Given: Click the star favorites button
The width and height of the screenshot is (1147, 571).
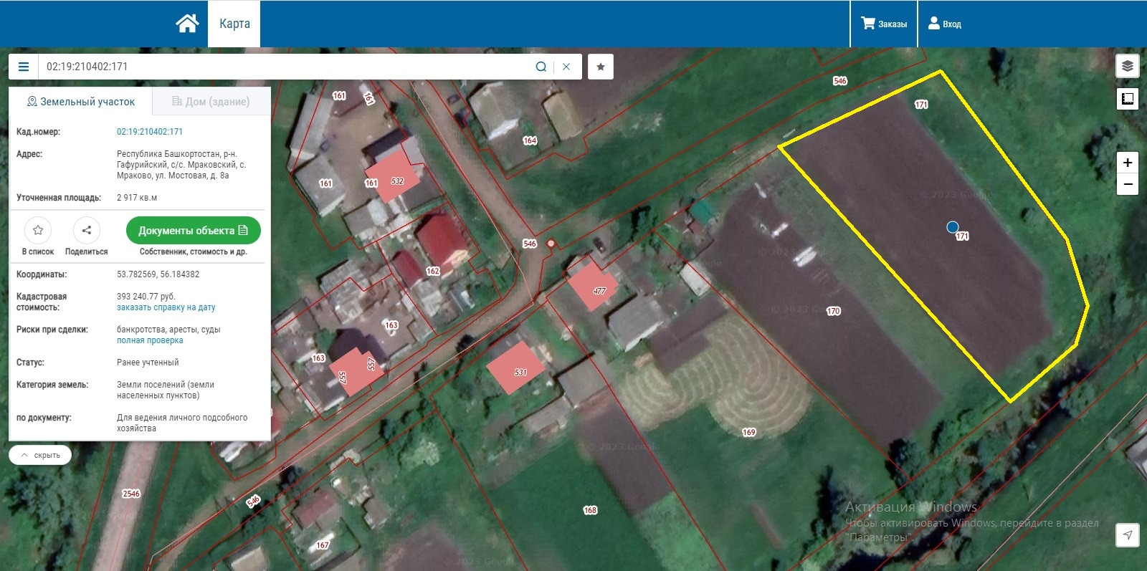Looking at the screenshot, I should coord(601,67).
